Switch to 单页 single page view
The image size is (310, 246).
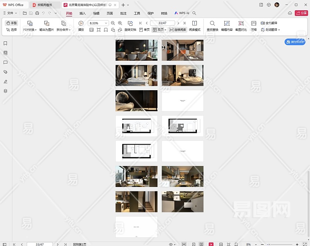point(144,30)
